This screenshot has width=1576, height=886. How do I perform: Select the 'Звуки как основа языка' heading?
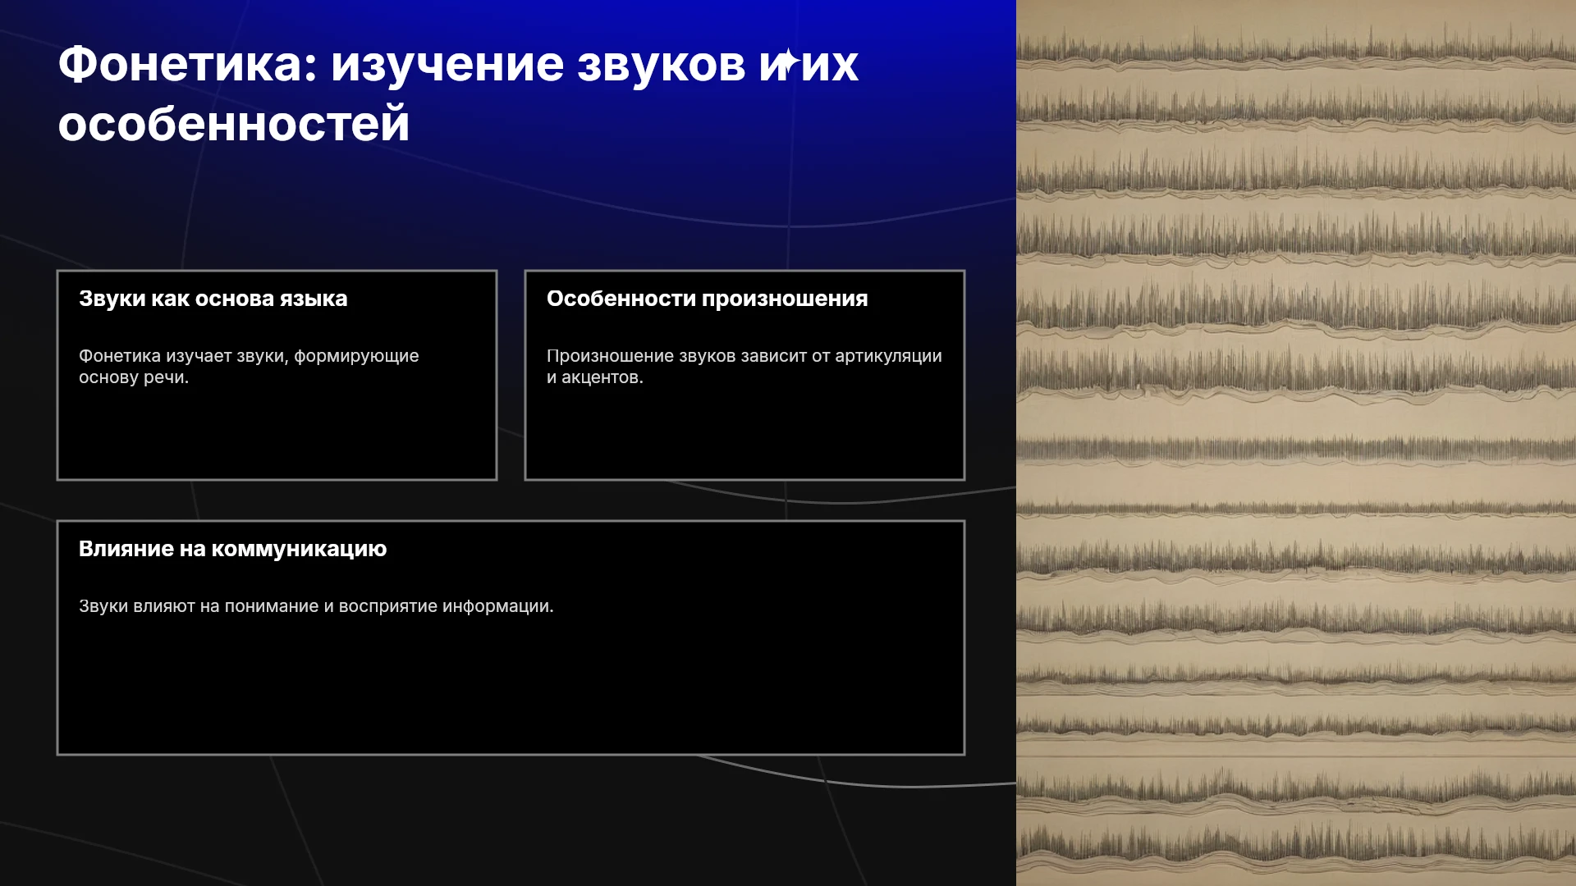pos(213,299)
